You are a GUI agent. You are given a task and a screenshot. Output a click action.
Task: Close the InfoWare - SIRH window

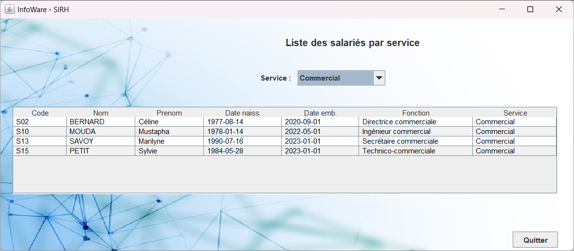[559, 10]
